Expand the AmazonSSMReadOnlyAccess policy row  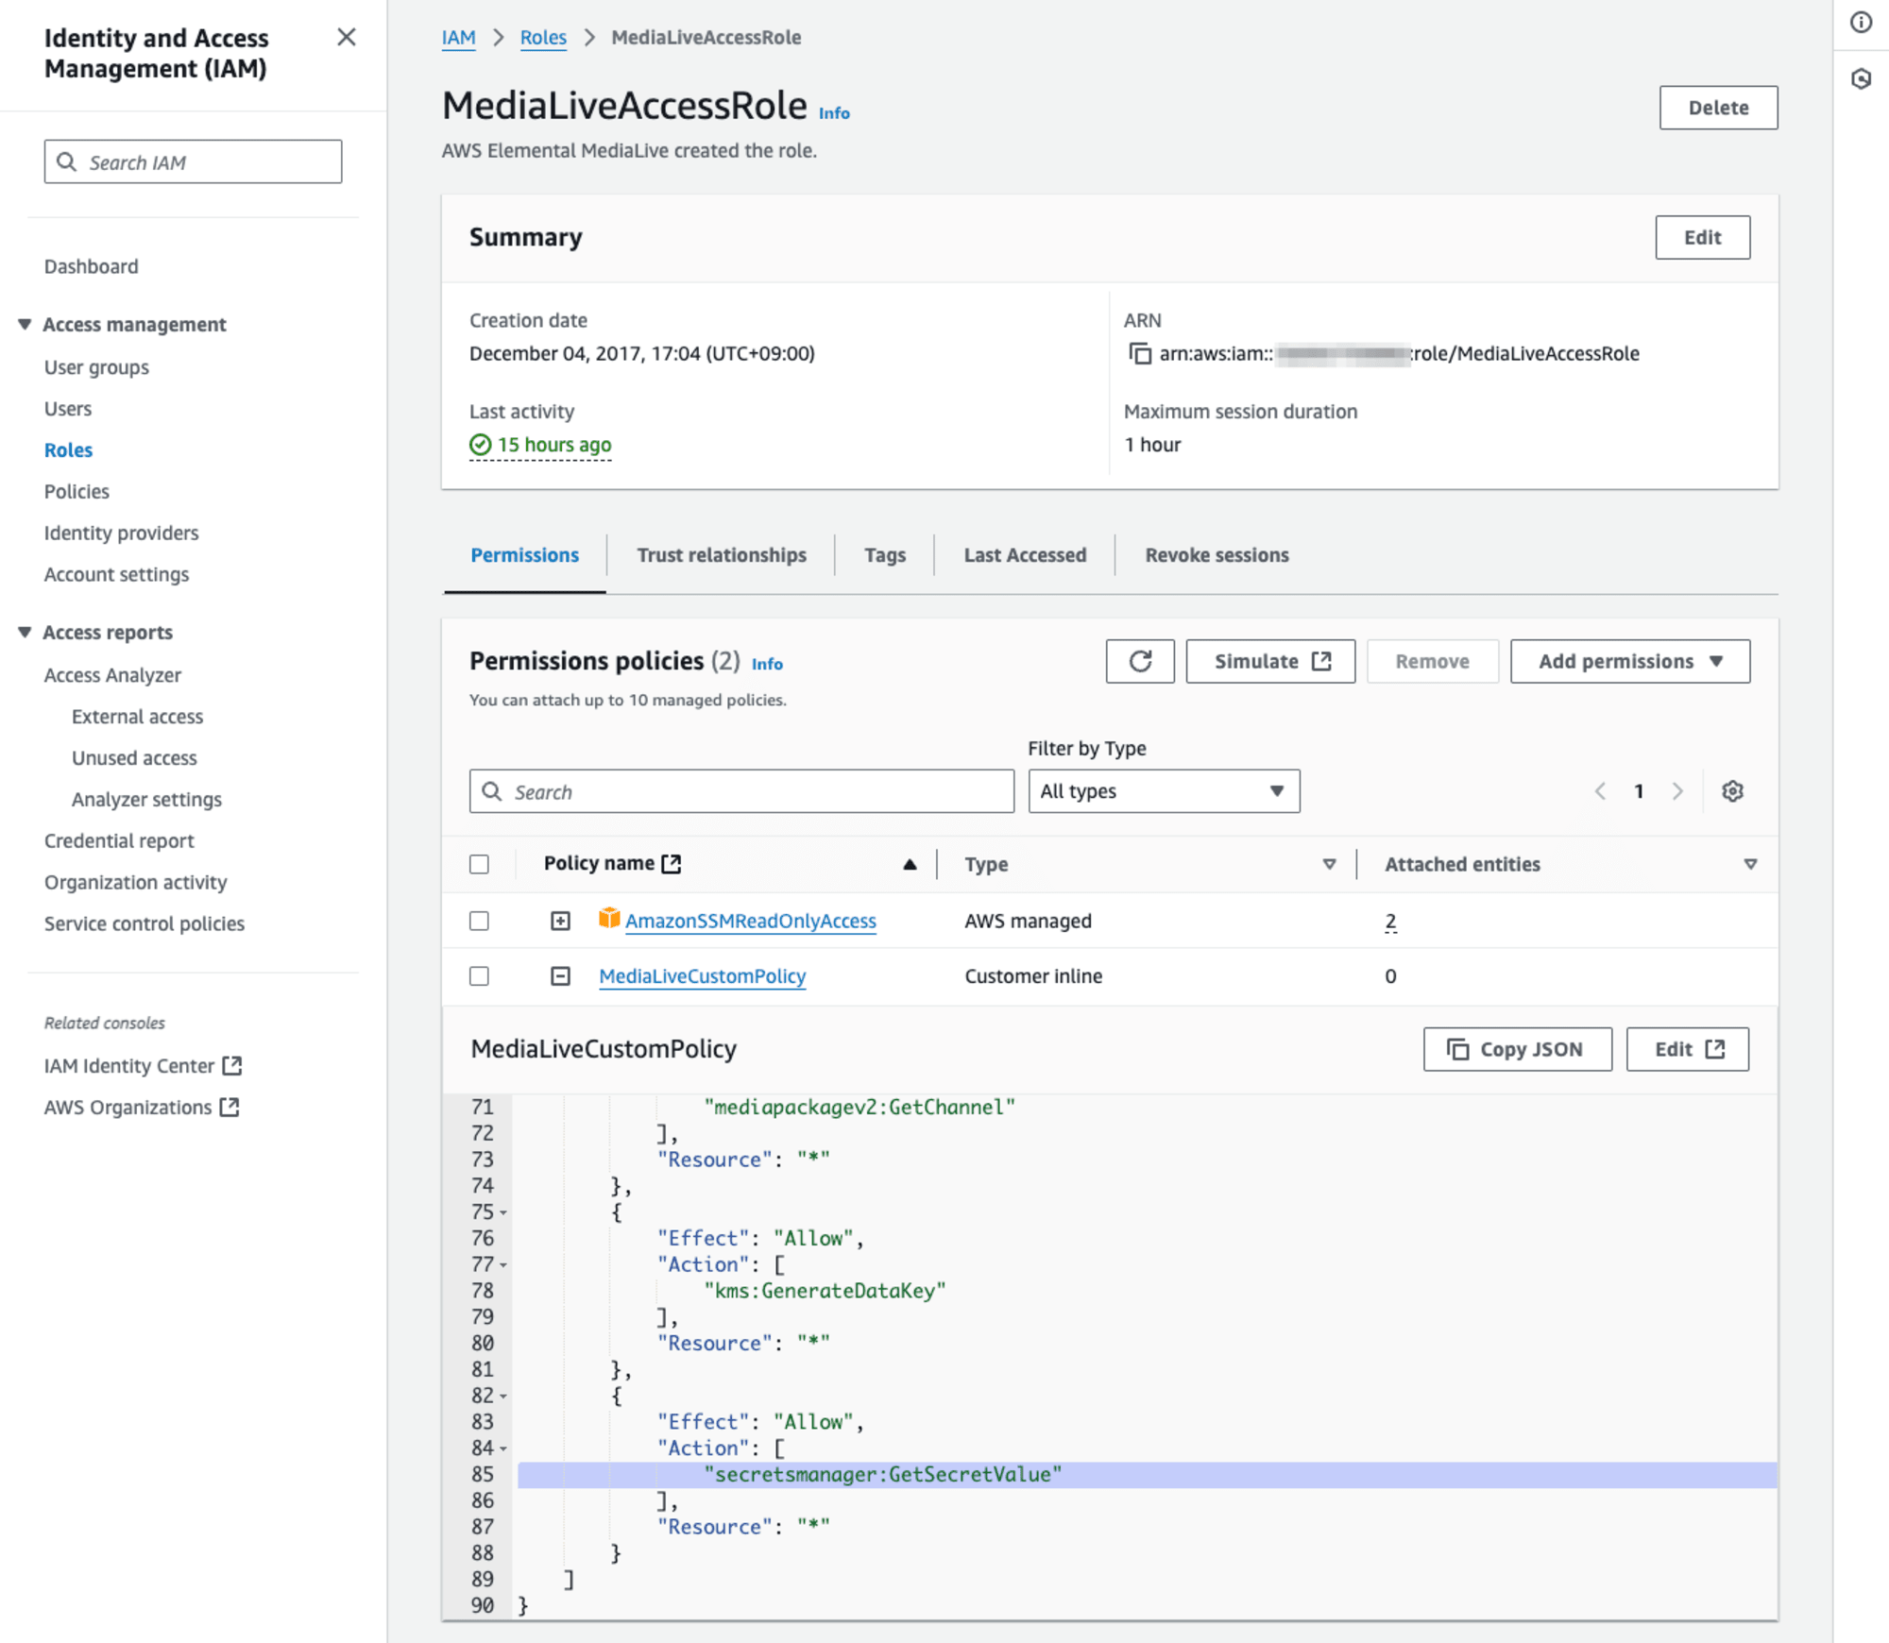[560, 921]
